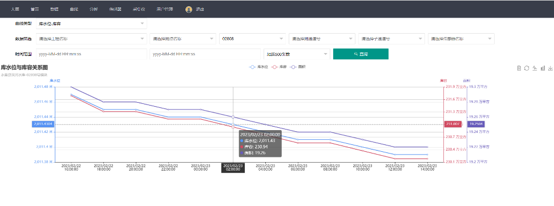
Task: Click the 2023/02/22 20:00:00 x-axis label
Action: click(x=136, y=168)
